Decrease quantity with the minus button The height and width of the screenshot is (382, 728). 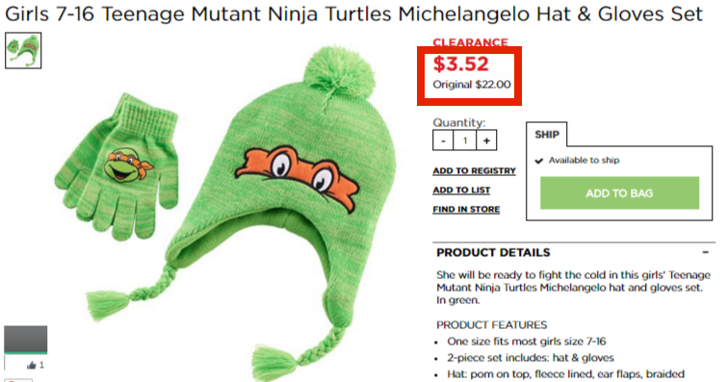point(443,140)
